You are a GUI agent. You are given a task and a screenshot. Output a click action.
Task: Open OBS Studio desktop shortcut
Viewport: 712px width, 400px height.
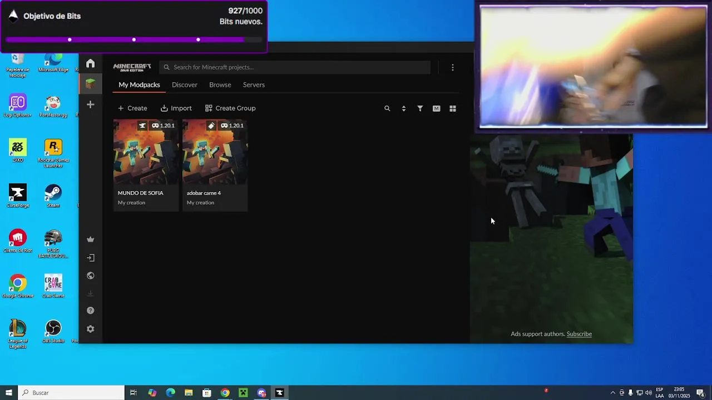point(53,331)
